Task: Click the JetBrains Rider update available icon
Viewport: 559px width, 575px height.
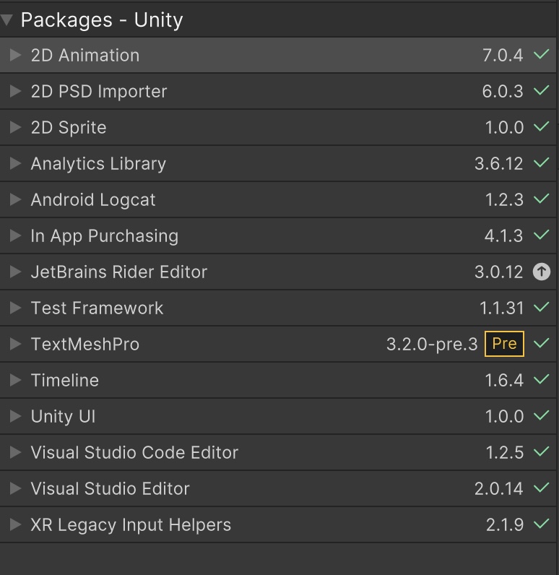Action: [x=542, y=272]
